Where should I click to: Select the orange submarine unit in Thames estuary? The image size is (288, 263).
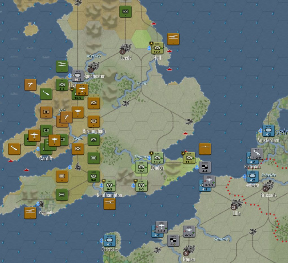205,149
